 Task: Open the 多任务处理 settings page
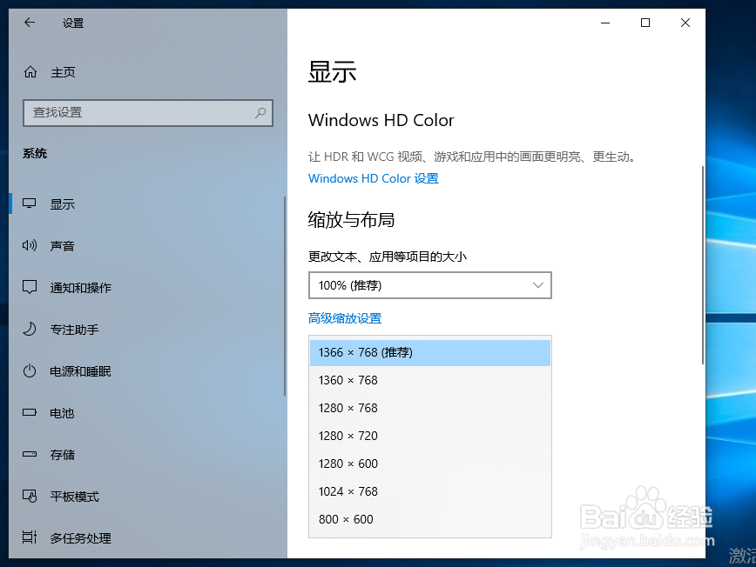[146, 537]
